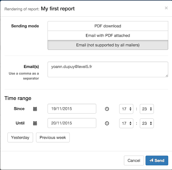
Task: Click the Since date field 19/11/2015
Action: click(x=72, y=109)
